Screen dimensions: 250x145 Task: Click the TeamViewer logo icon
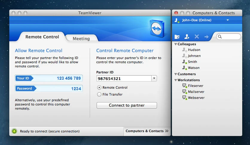pyautogui.click(x=157, y=28)
